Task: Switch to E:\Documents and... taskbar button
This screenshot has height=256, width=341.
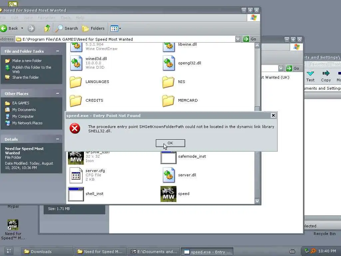Action: [x=154, y=252]
